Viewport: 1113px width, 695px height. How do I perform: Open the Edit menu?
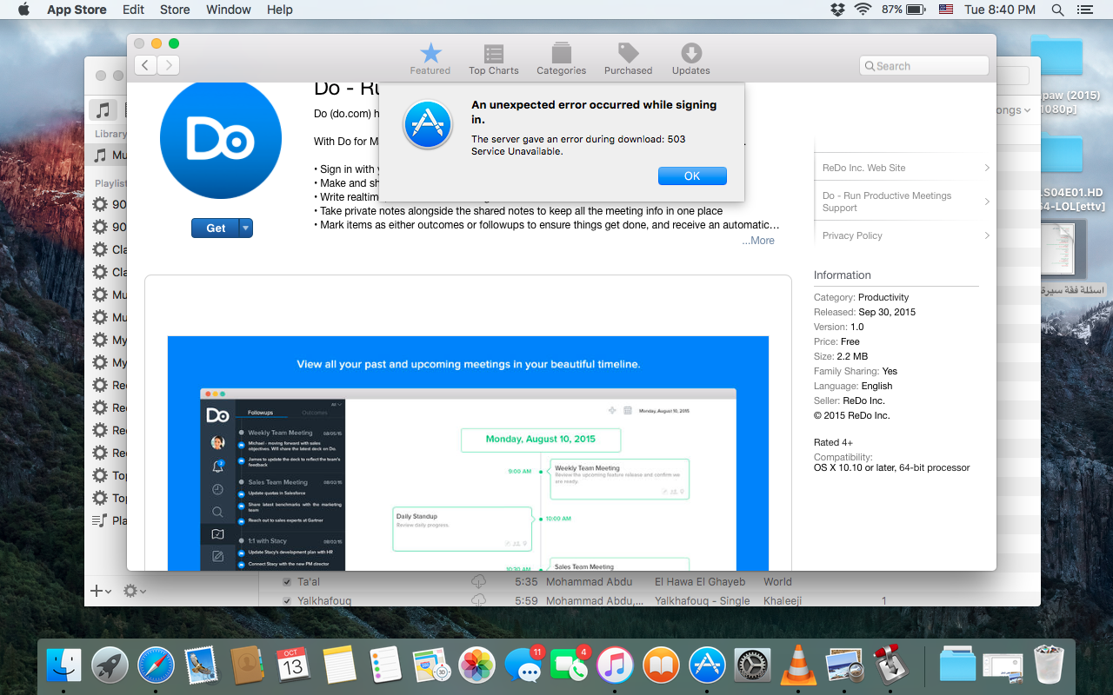coord(133,10)
